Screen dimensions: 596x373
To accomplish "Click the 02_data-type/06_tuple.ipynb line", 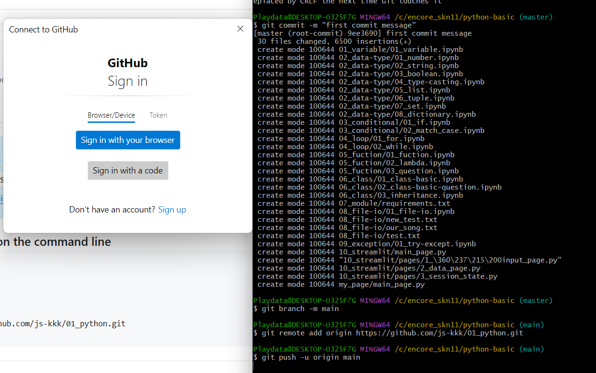I will point(356,98).
